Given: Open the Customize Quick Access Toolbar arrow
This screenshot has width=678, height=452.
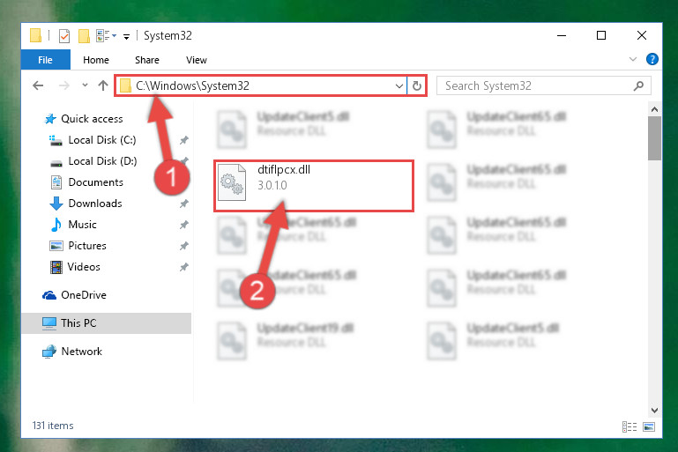Looking at the screenshot, I should click(x=126, y=36).
